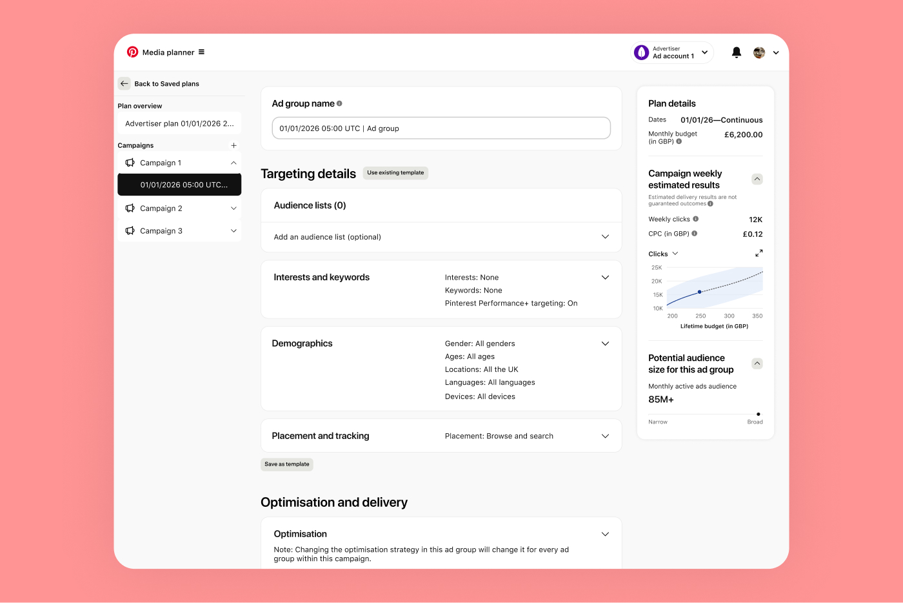Click the megaphone icon next to Campaign 3

click(x=130, y=230)
